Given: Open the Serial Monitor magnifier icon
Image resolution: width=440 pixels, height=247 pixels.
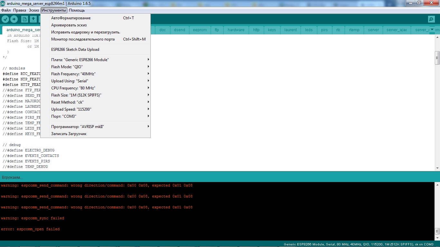Looking at the screenshot, I should (431, 19).
